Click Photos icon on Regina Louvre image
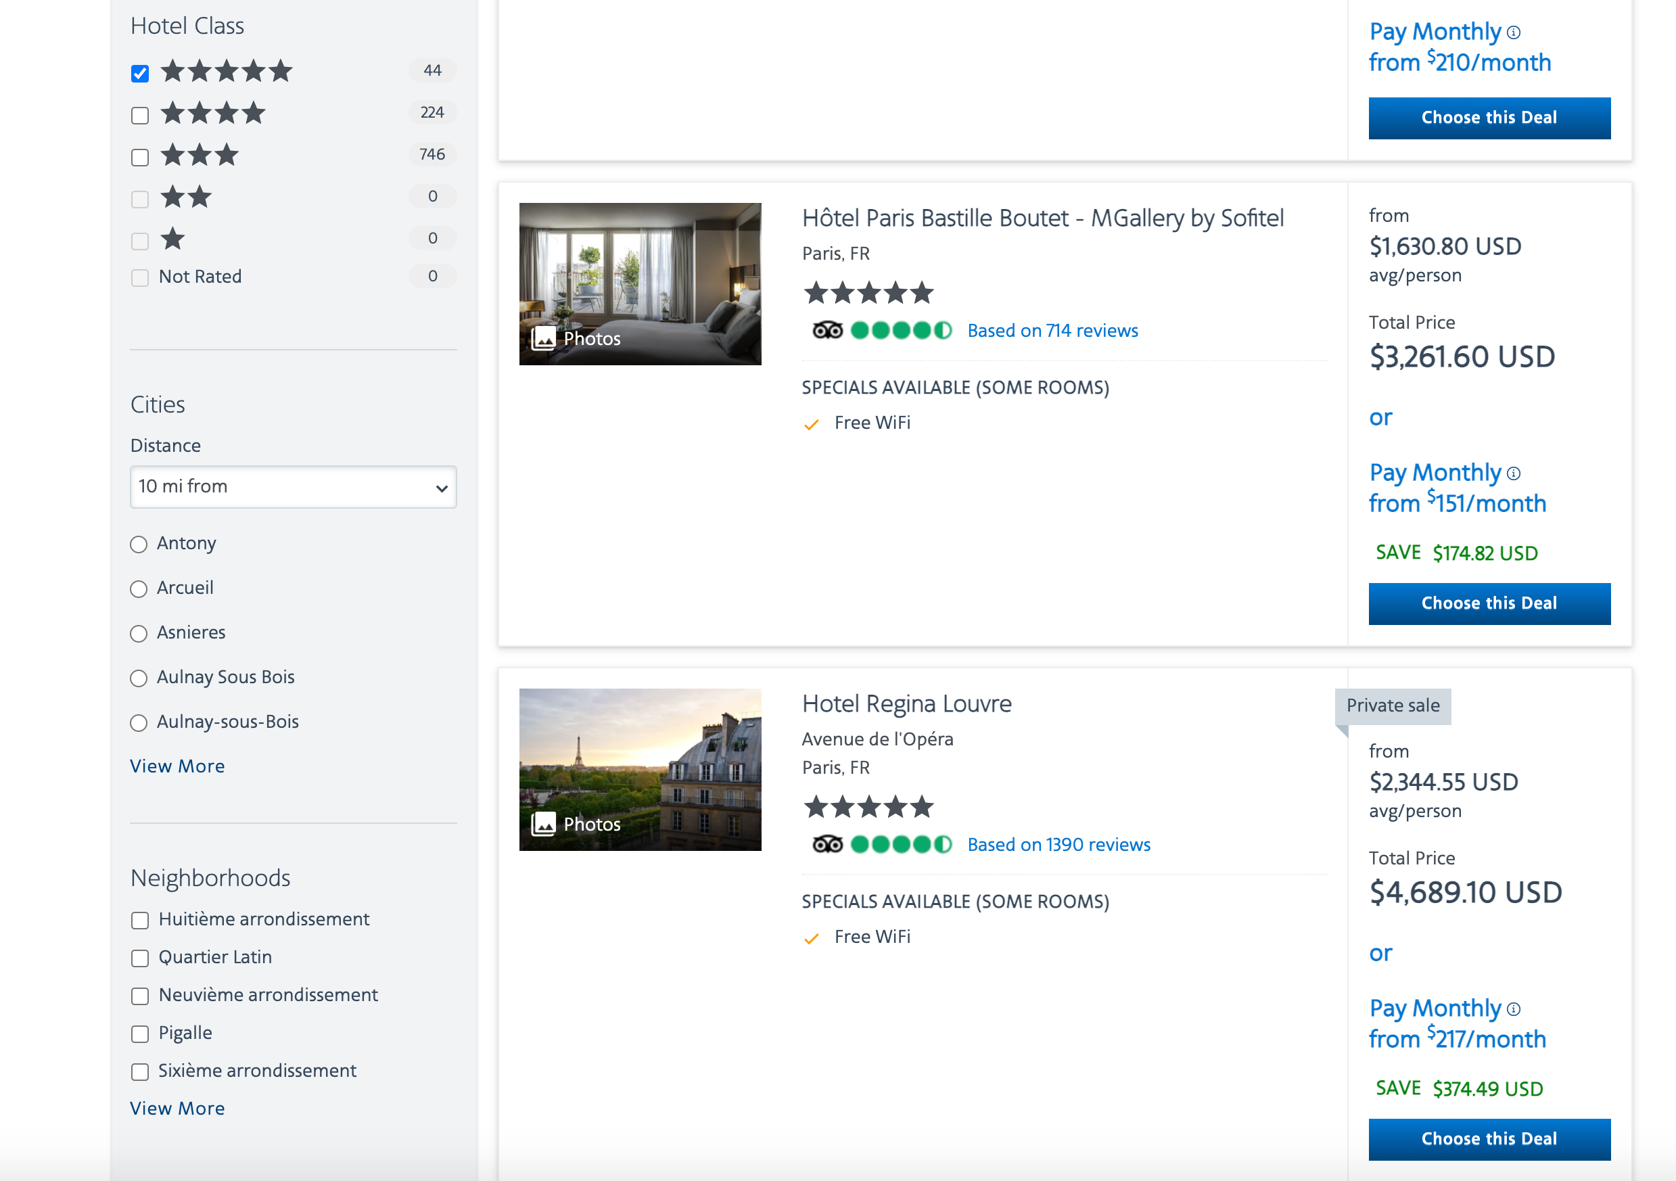This screenshot has height=1181, width=1676. 543,823
